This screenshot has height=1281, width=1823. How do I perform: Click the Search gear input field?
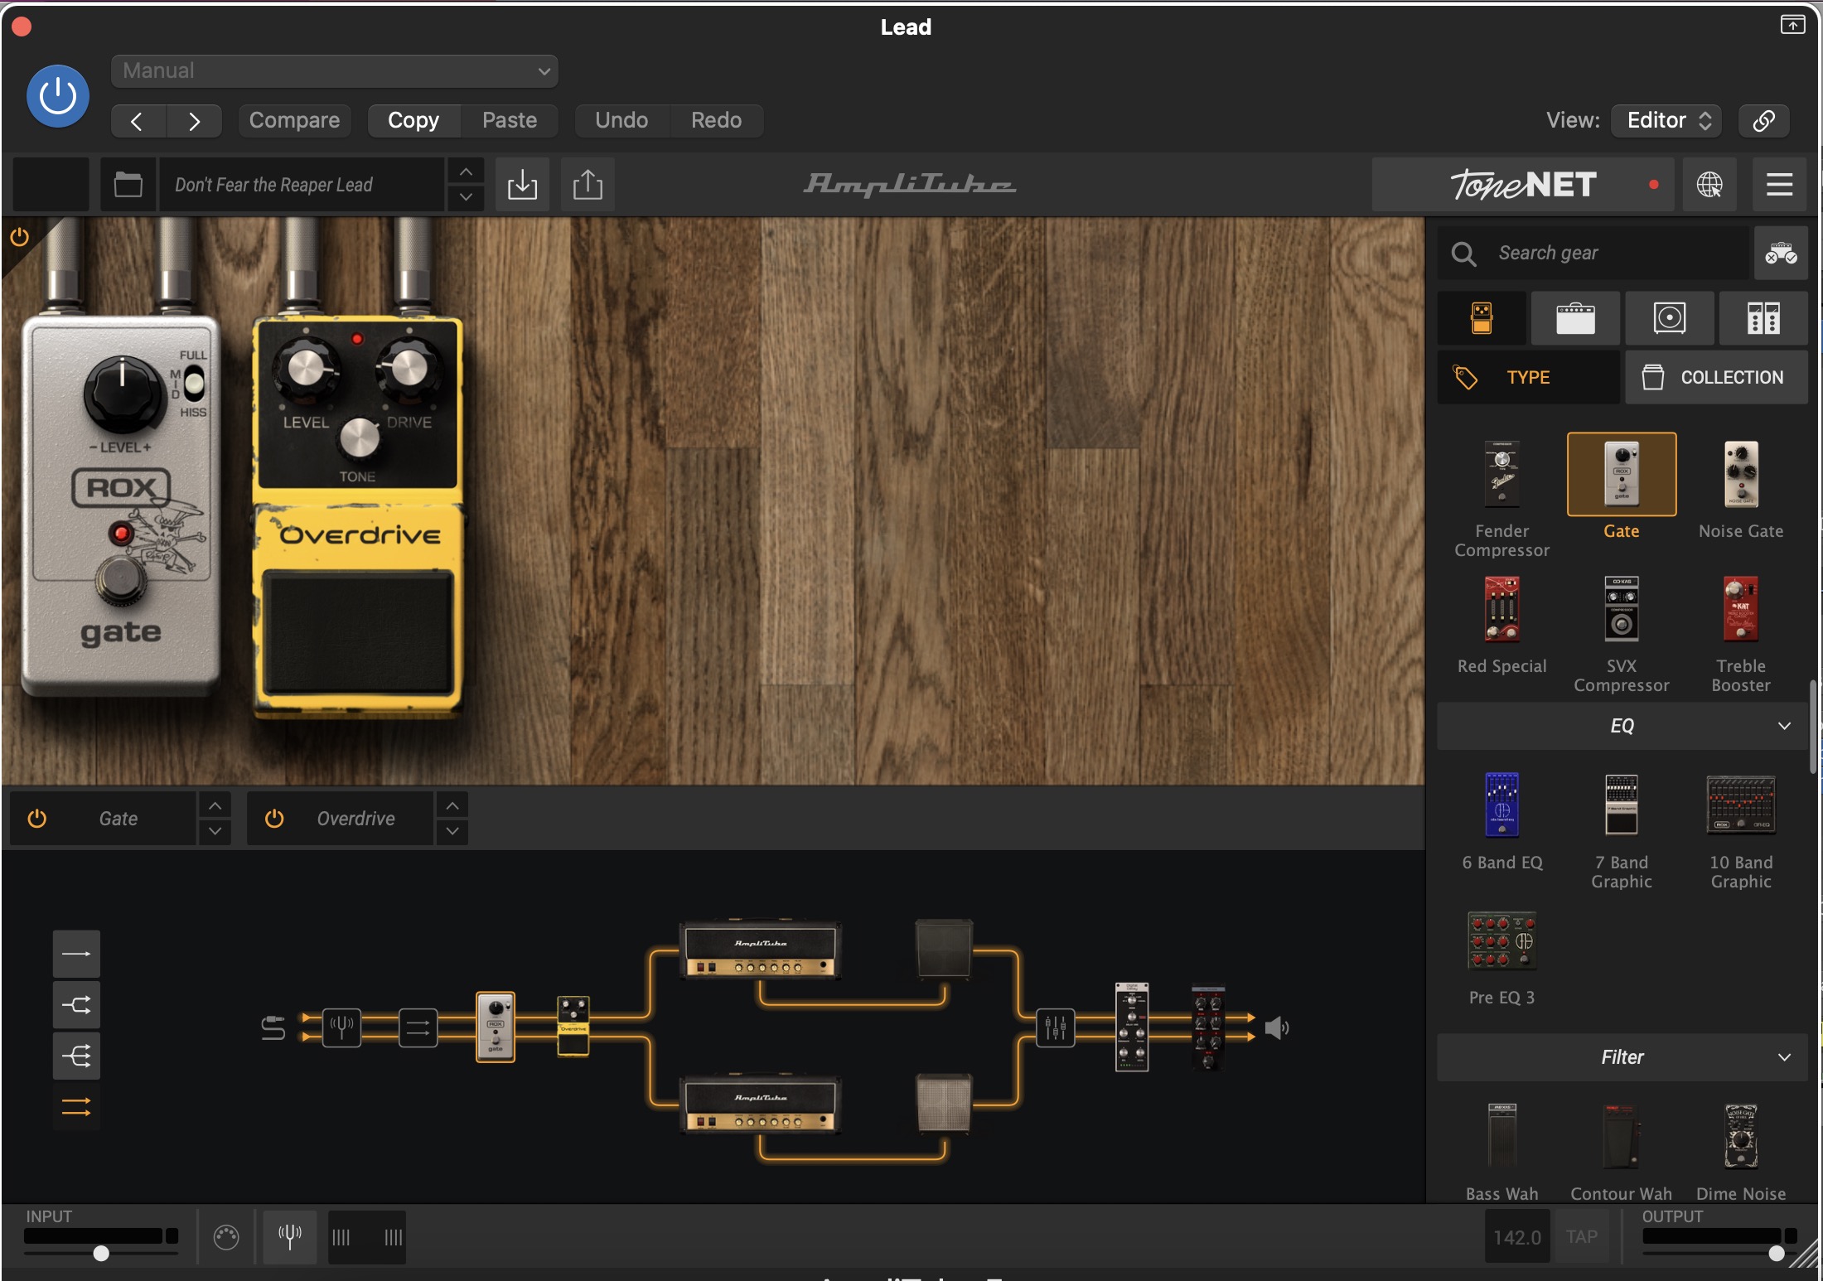[1595, 253]
